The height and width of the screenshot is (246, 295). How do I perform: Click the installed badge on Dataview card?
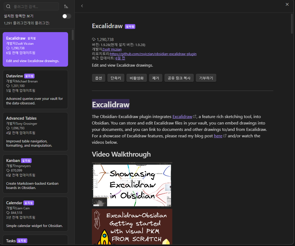click(29, 76)
